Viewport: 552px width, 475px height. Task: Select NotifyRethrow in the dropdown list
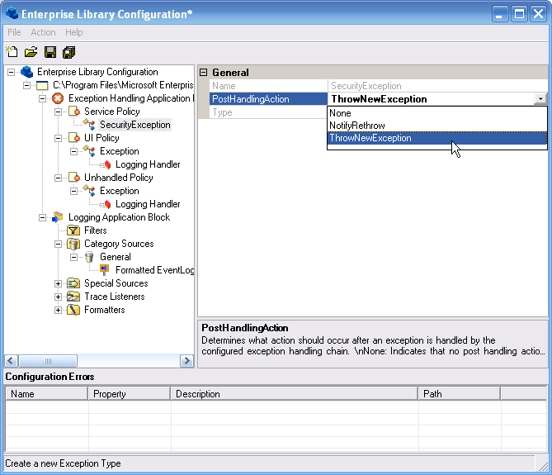pos(356,126)
